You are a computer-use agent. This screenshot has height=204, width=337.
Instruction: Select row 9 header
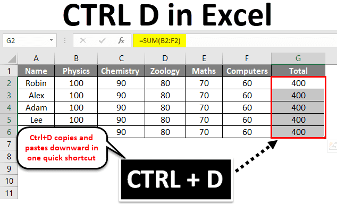tap(9, 169)
